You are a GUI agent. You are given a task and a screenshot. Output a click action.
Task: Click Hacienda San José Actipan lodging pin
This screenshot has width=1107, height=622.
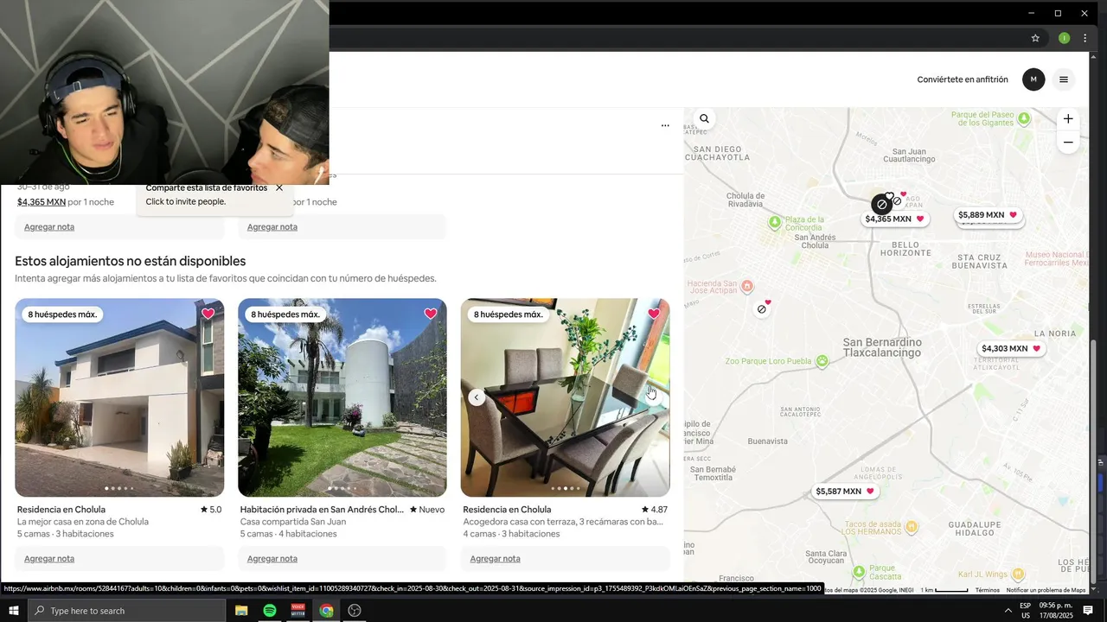[x=747, y=286]
